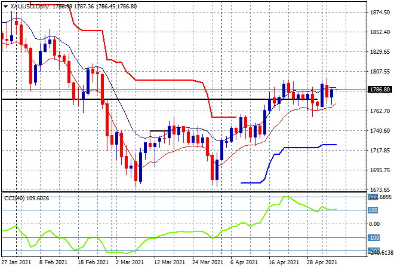The width and height of the screenshot is (394, 269).
Task: Click the CCI -100 level label
Action: pyautogui.click(x=373, y=237)
